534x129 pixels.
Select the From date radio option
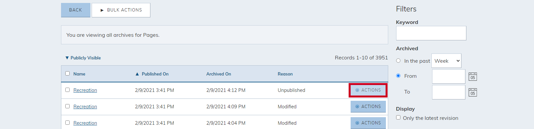point(398,76)
